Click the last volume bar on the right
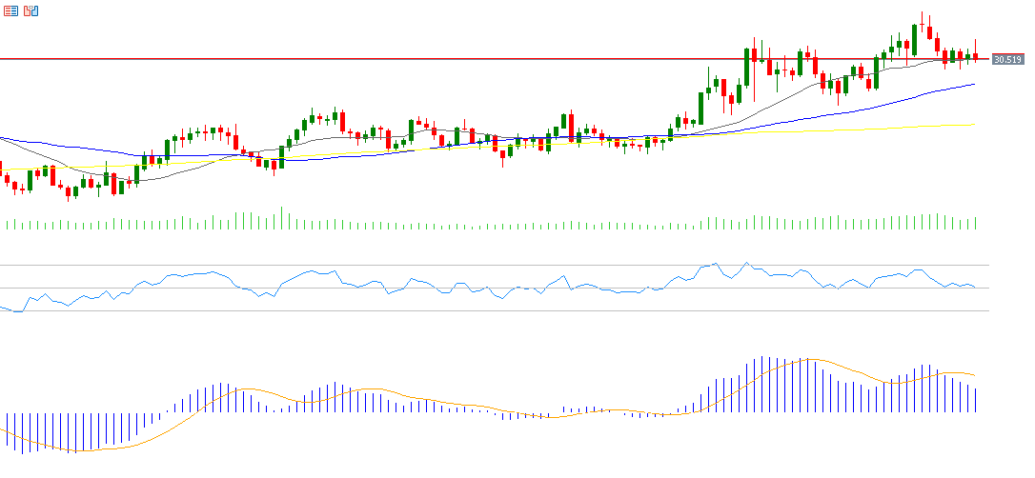 click(976, 223)
